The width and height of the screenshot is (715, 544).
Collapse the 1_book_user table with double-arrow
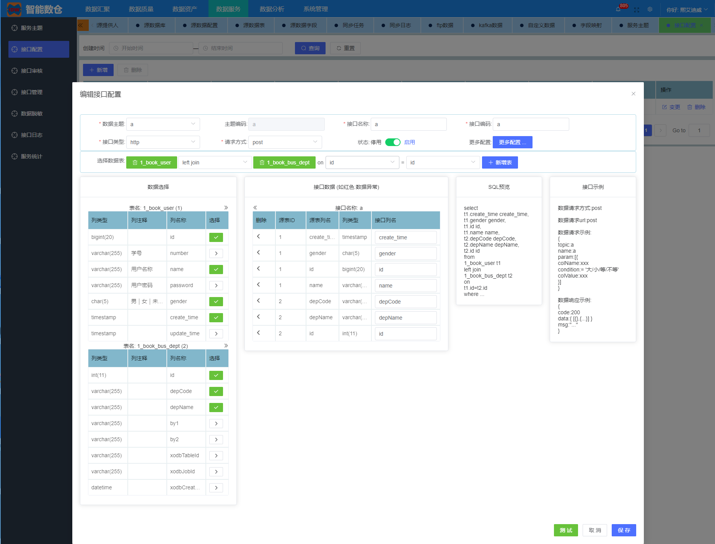pos(226,208)
